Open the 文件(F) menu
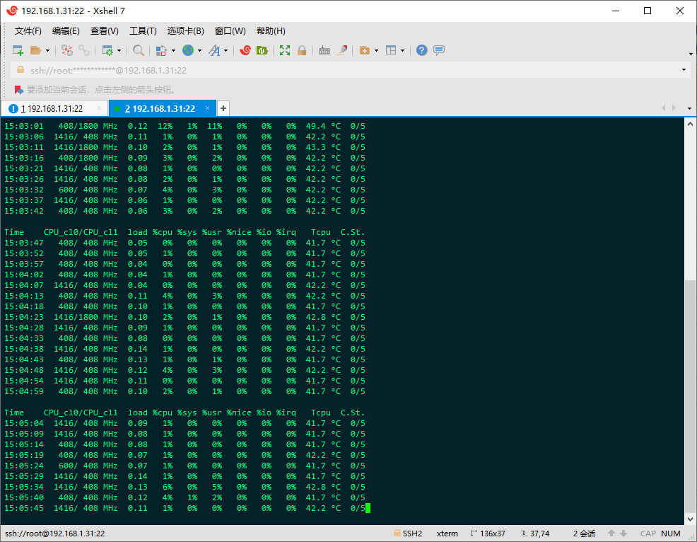Image resolution: width=697 pixels, height=542 pixels. click(28, 30)
